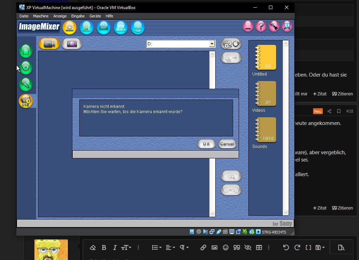Screen dimensions: 359x260
Task: Click the disc-to-disc transfer button
Action: pos(231,190)
